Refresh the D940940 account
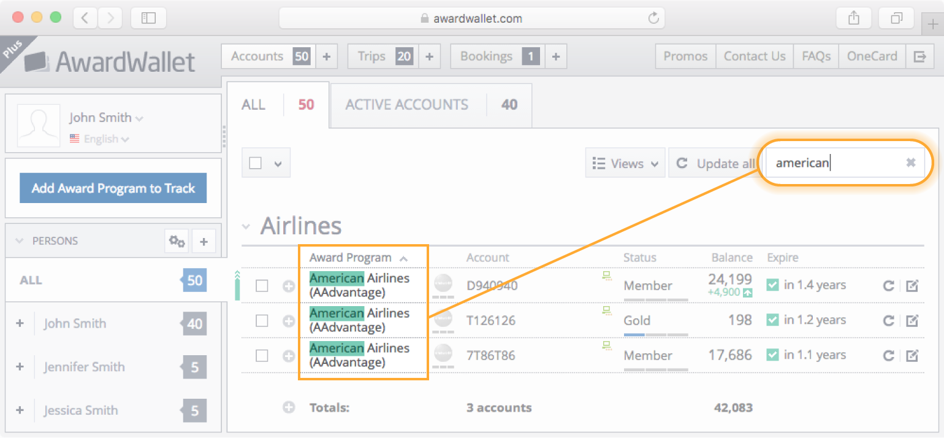Viewport: 944px width, 438px height. click(888, 285)
